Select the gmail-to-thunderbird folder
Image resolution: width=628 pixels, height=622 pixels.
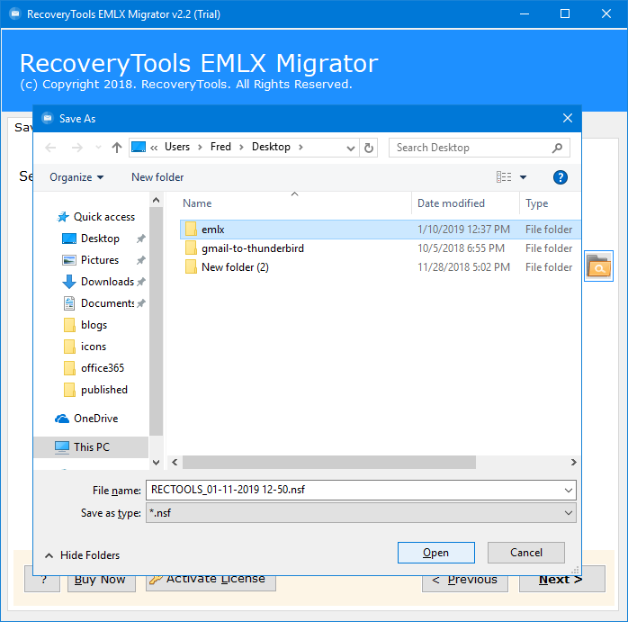click(380, 248)
